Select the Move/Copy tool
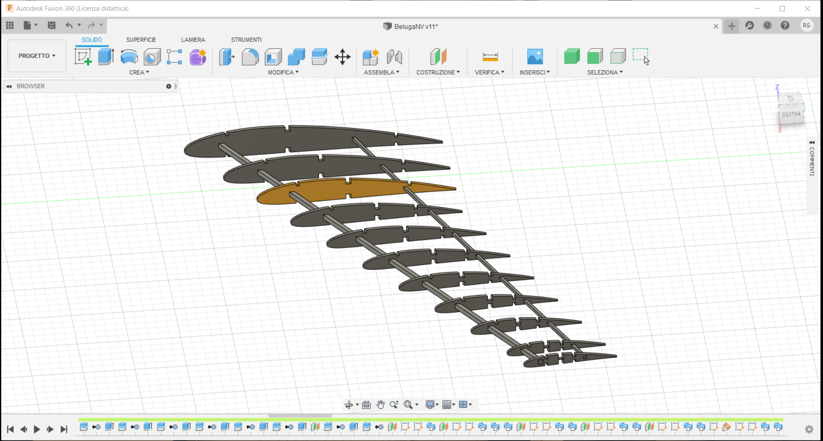The width and height of the screenshot is (823, 441). tap(342, 57)
